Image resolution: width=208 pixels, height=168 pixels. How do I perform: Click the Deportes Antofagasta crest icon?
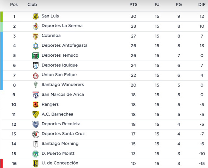[35, 46]
